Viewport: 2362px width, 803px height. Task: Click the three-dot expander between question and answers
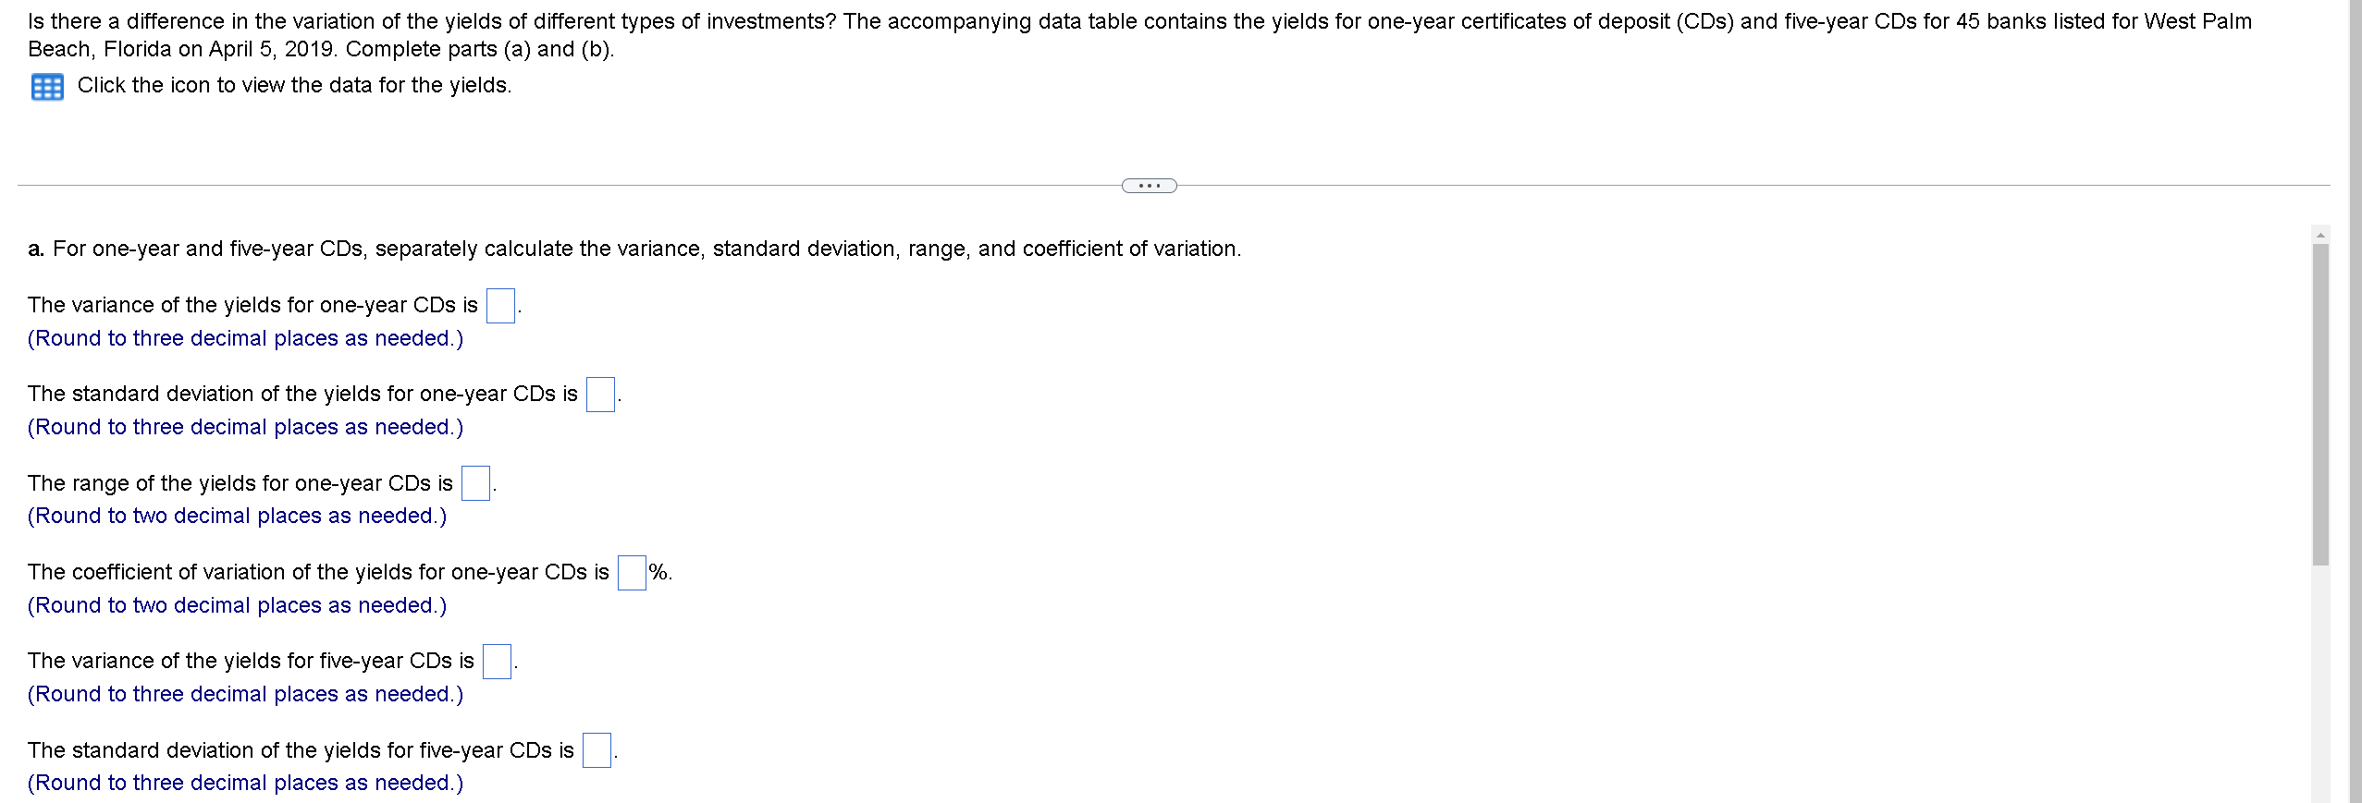coord(1149,185)
